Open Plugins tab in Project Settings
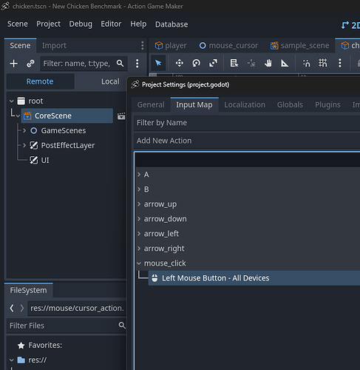This screenshot has width=360, height=370. point(327,104)
